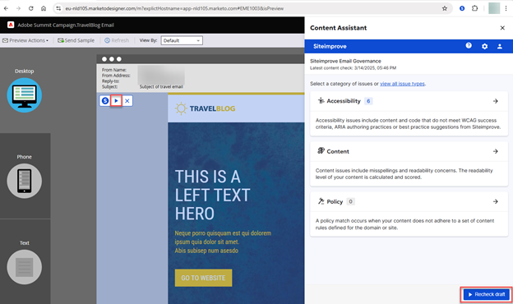Open Siteimprove settings gear icon
The height and width of the screenshot is (304, 513).
(x=484, y=46)
